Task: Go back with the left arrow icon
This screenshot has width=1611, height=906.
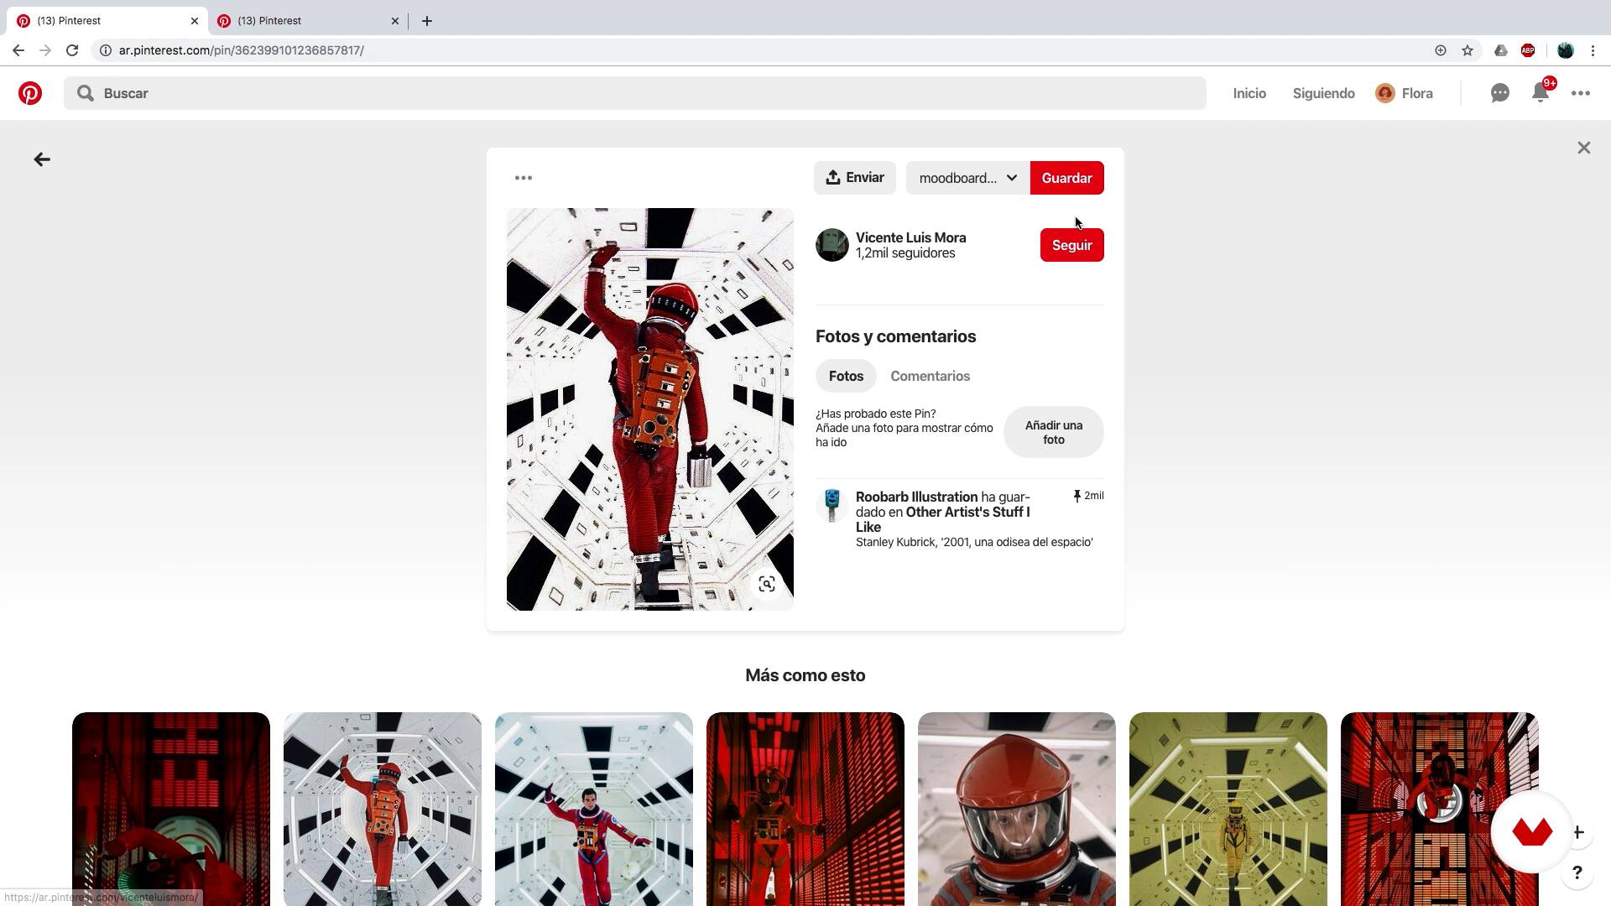Action: 42,159
